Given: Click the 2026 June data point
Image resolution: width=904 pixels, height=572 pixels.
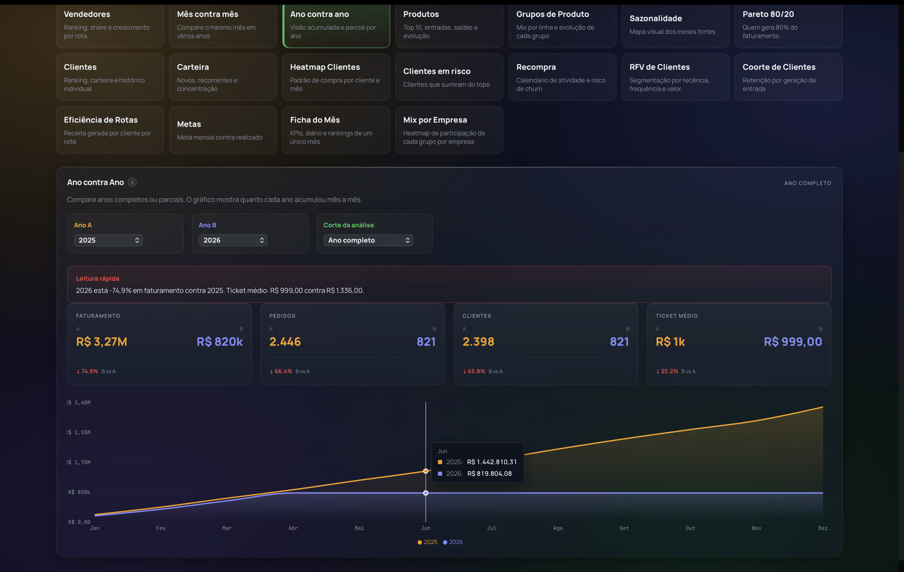Looking at the screenshot, I should click(425, 493).
